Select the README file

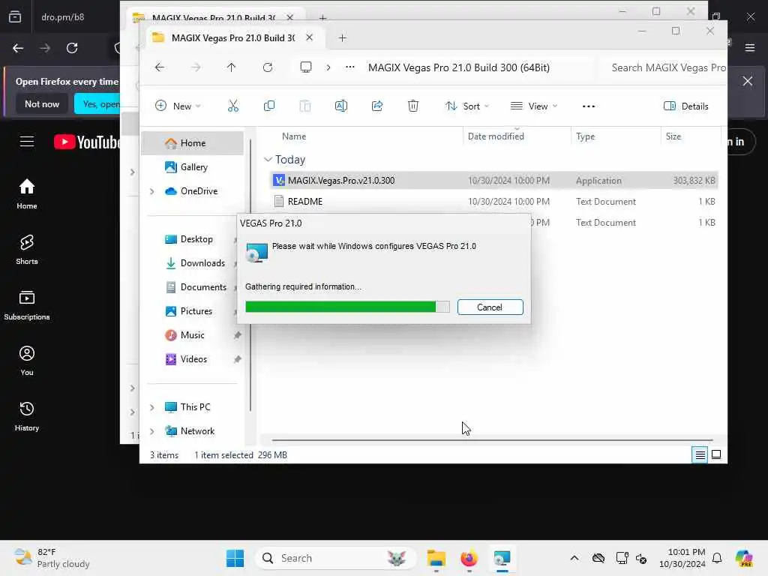pos(494,201)
